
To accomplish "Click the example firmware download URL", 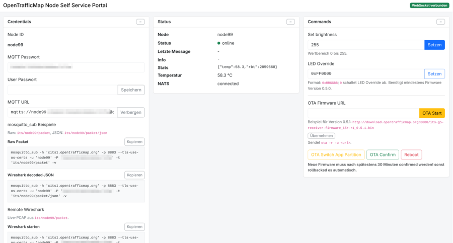I will point(375,125).
